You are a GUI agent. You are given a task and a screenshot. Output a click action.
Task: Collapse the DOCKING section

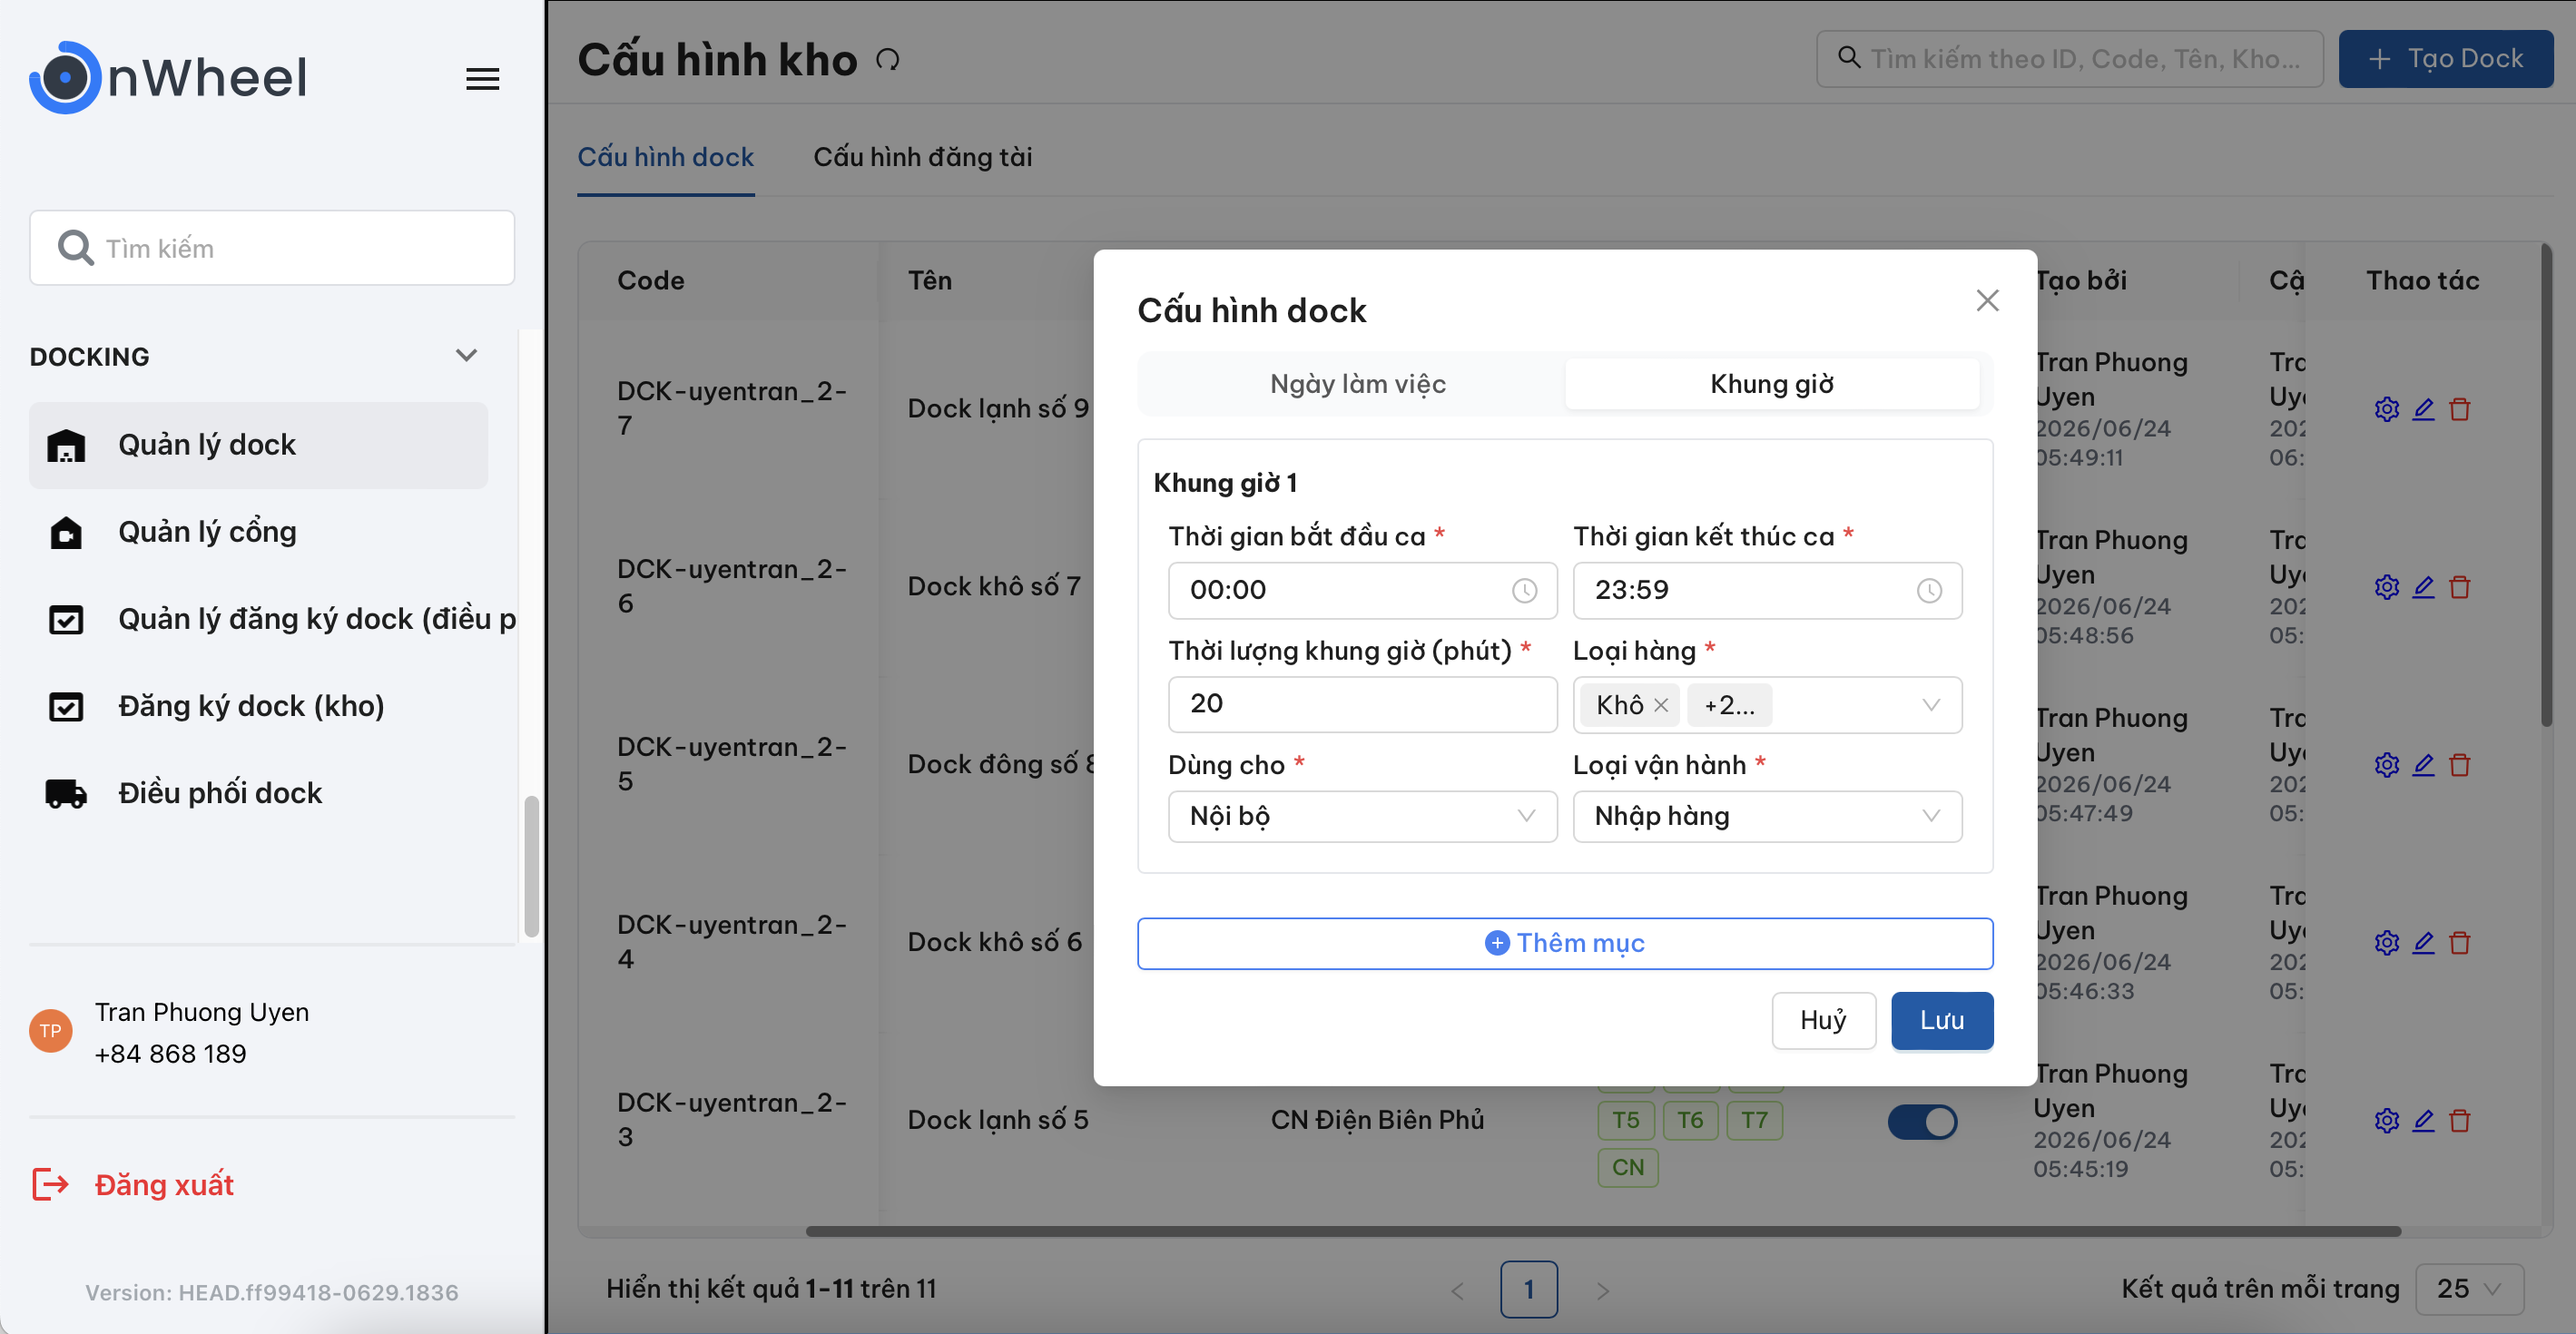click(466, 356)
